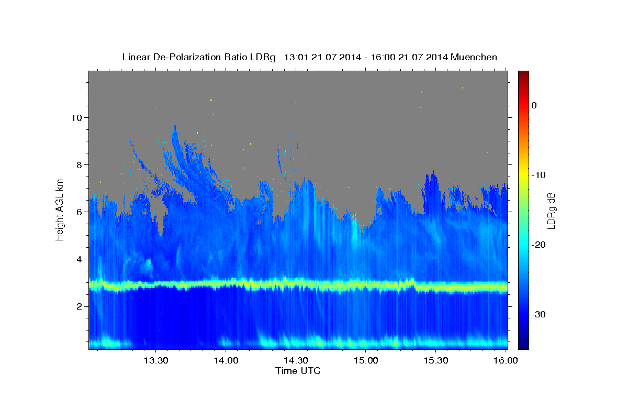
Task: Click the height tick label 10
Action: pyautogui.click(x=77, y=118)
